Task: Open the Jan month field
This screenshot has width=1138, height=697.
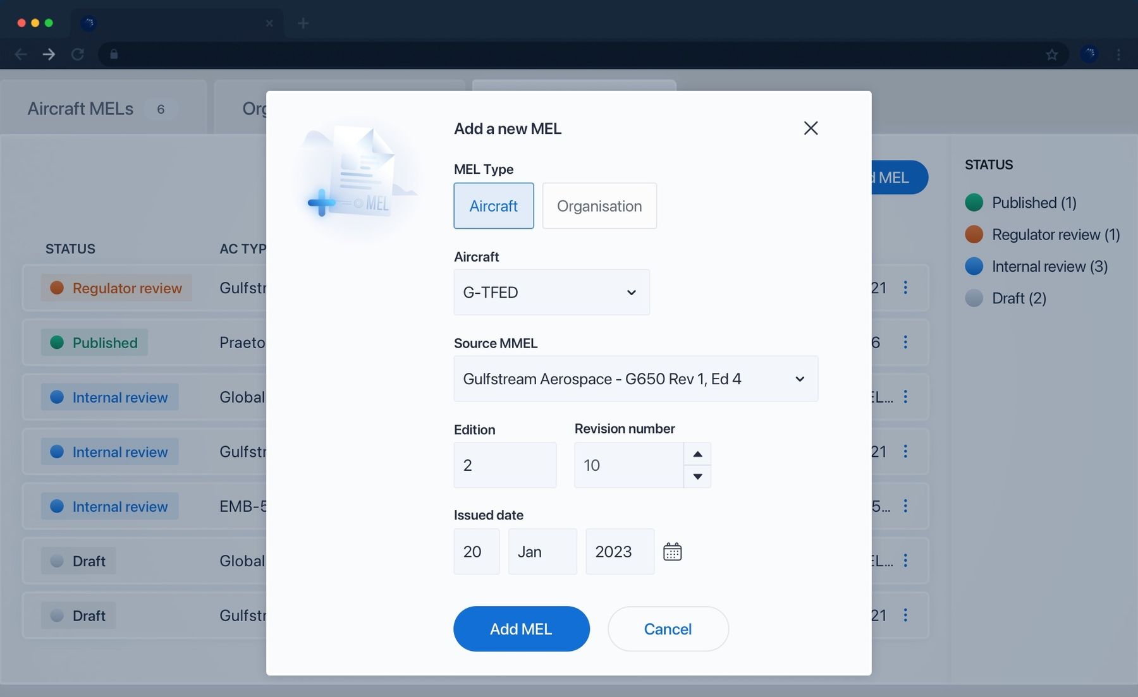Action: 542,552
